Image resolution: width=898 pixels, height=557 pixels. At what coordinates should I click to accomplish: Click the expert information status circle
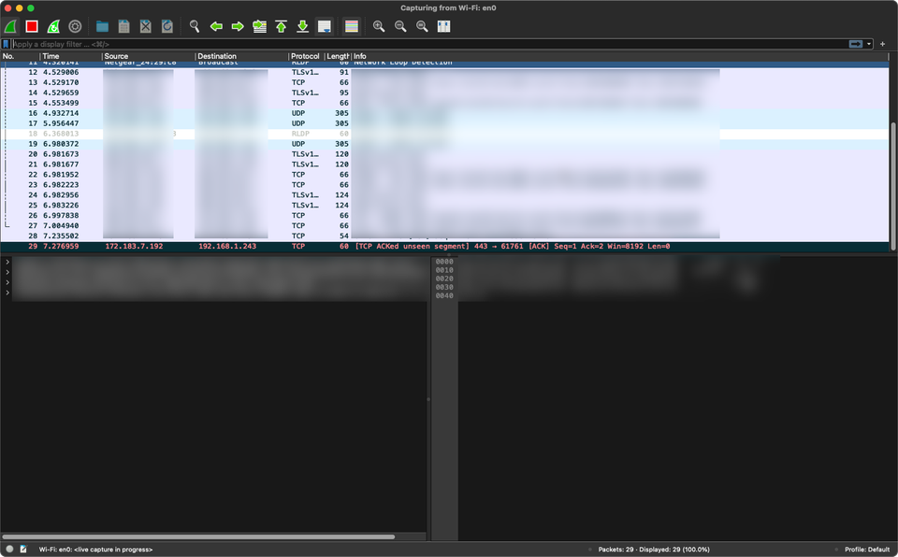(x=9, y=549)
